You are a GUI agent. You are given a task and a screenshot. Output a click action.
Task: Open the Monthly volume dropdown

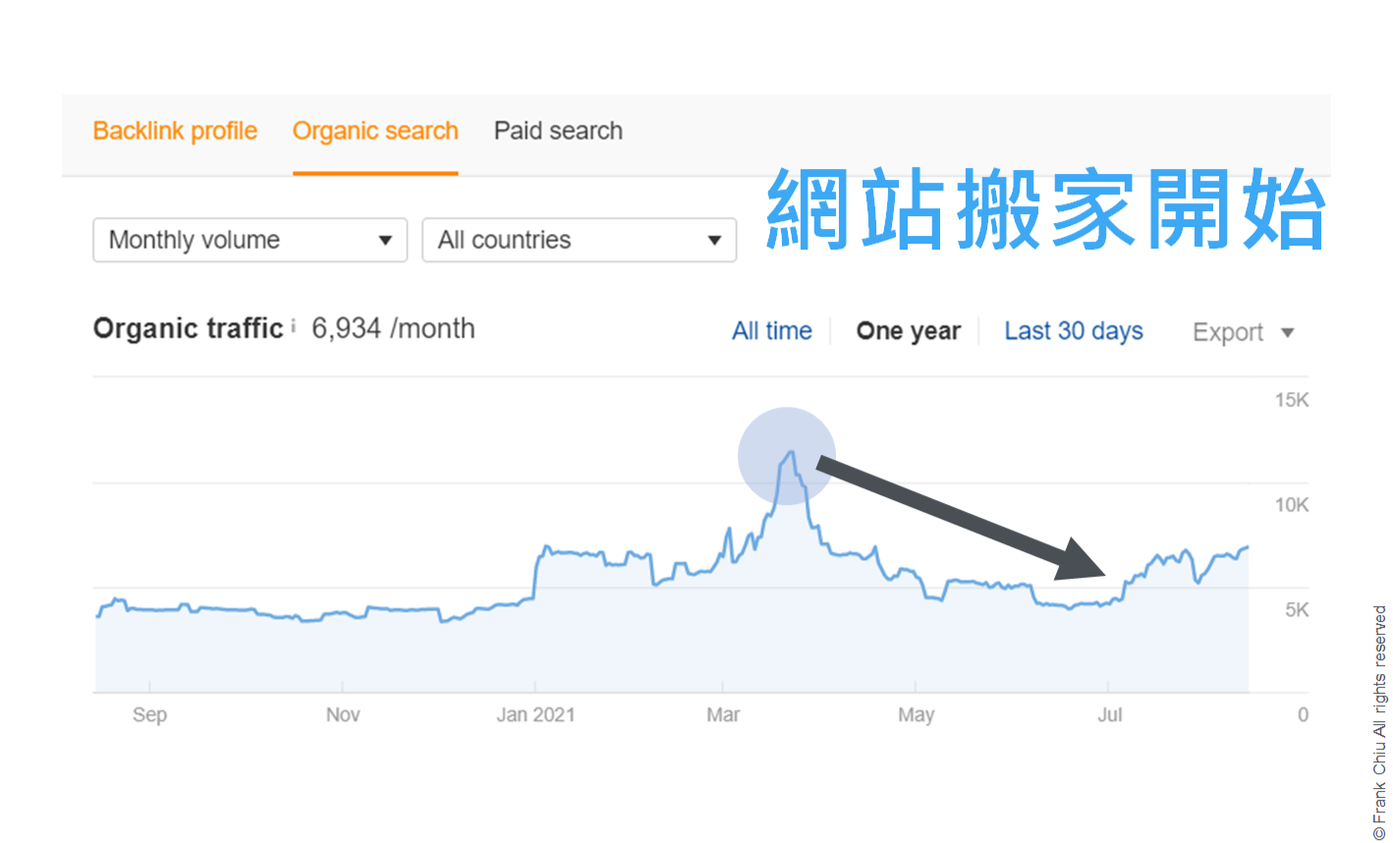pyautogui.click(x=251, y=240)
